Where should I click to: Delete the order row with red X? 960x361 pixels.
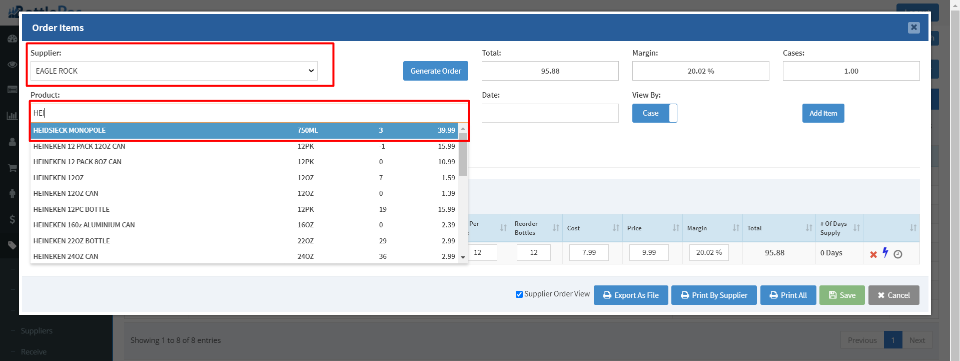pos(873,254)
